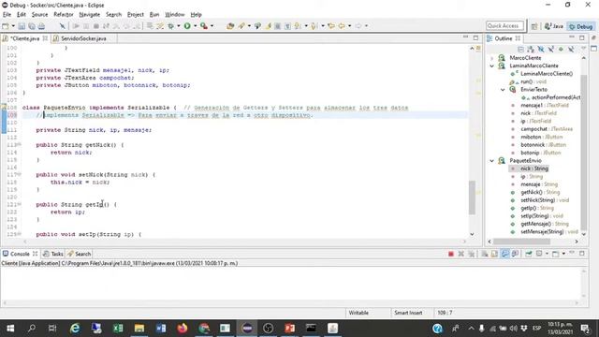599x337 pixels.
Task: Click Remove Launch in console toolbar
Action: tap(461, 254)
